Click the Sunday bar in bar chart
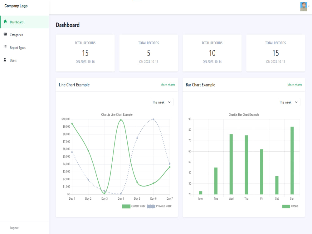 coord(292,160)
